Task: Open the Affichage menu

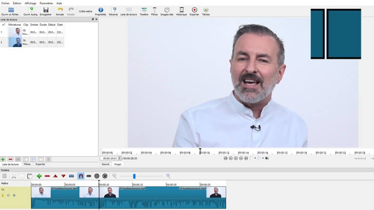Action: [30, 3]
